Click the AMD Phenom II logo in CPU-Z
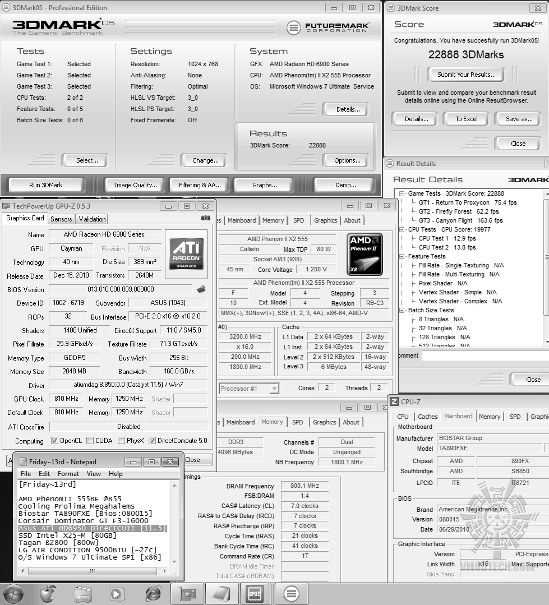Screen dimensions: 549x605 [364, 254]
